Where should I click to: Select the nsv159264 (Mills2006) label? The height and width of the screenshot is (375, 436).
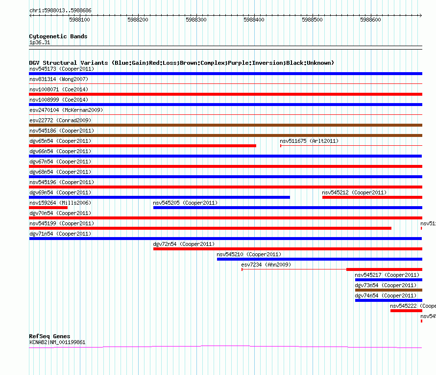click(x=60, y=203)
